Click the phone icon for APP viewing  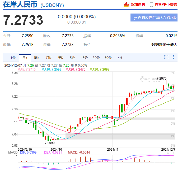click(x=151, y=5)
